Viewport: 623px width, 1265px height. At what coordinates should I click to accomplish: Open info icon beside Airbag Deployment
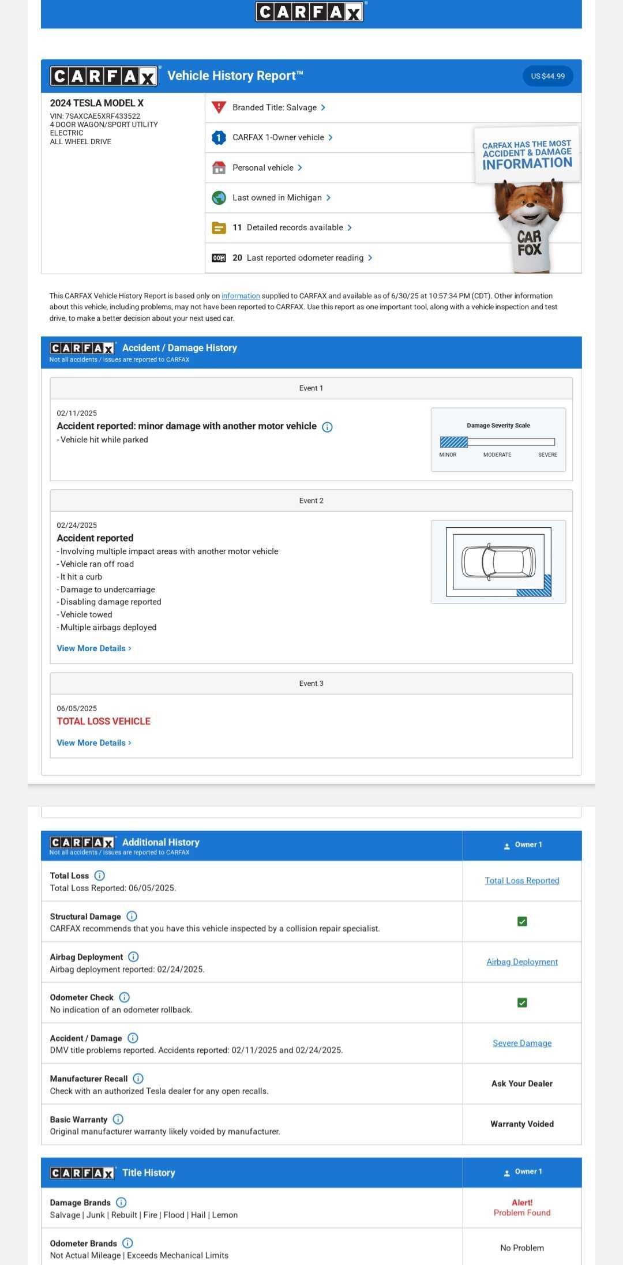pos(133,956)
